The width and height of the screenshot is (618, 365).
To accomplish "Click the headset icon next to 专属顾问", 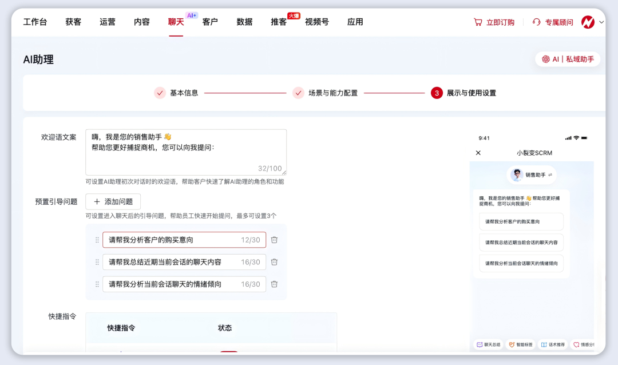I will point(536,22).
